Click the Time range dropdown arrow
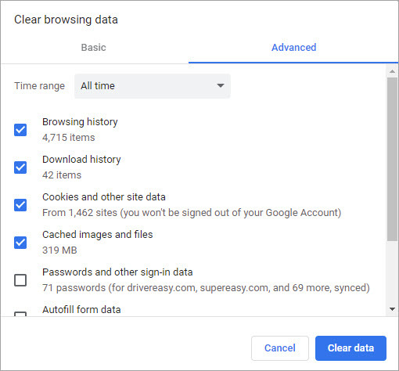The width and height of the screenshot is (399, 371). [221, 85]
